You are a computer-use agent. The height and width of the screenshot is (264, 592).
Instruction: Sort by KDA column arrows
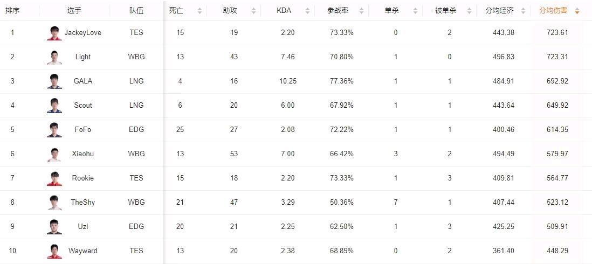[x=307, y=11]
